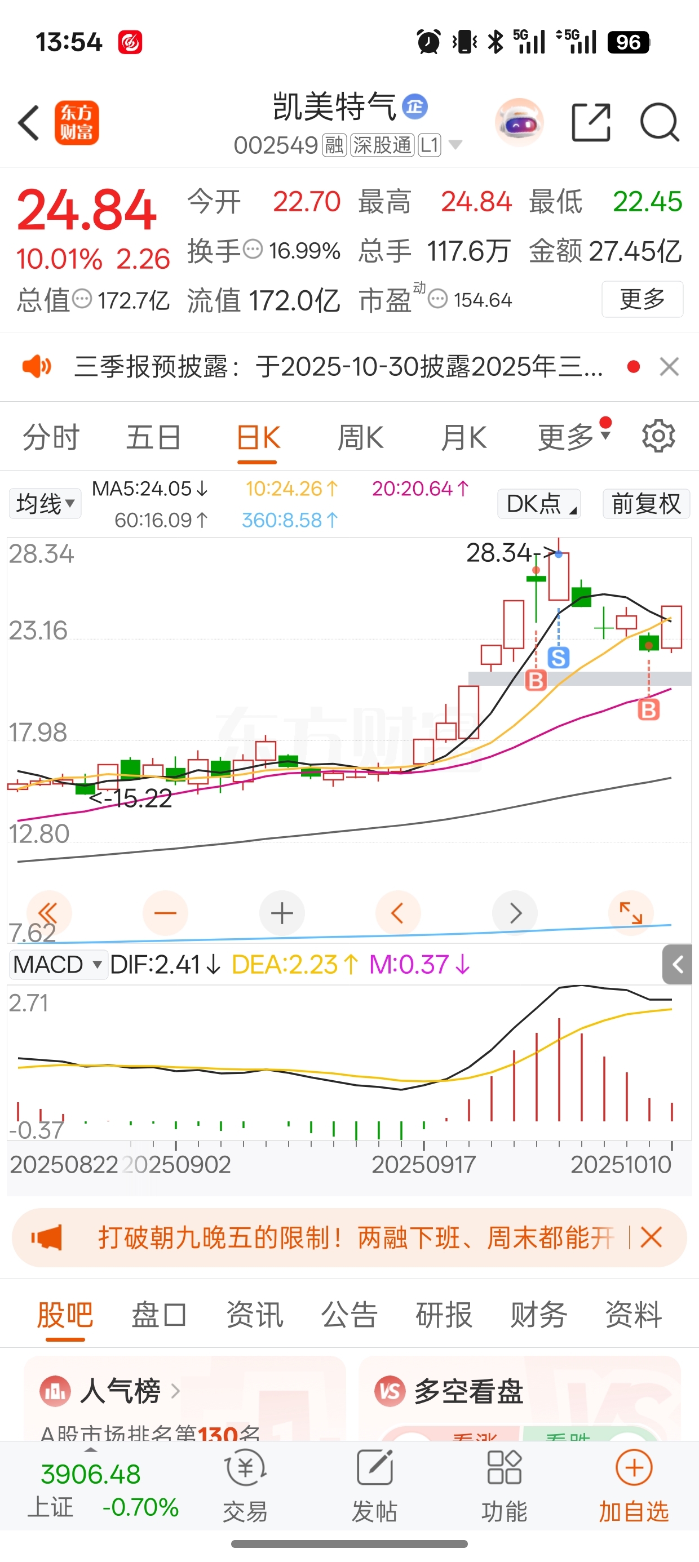
Task: Open the AI robot assistant icon
Action: pos(519,122)
